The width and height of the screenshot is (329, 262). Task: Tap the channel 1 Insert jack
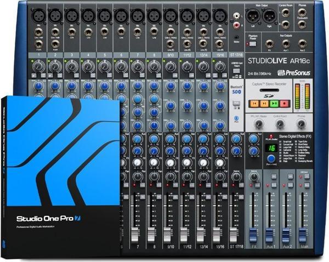38,44
